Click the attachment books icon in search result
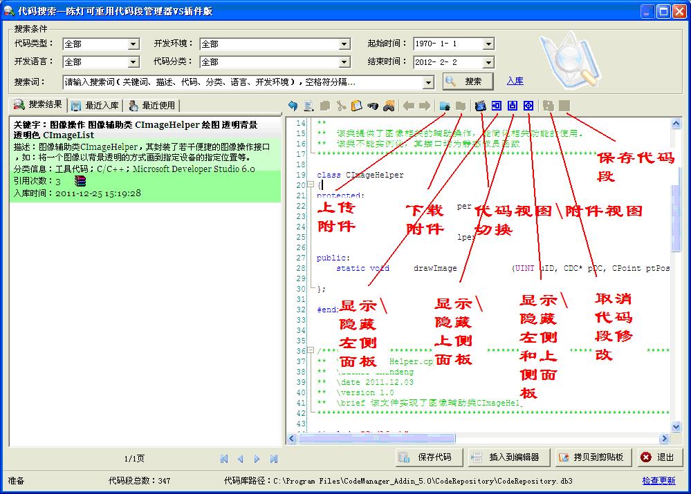 click(80, 181)
